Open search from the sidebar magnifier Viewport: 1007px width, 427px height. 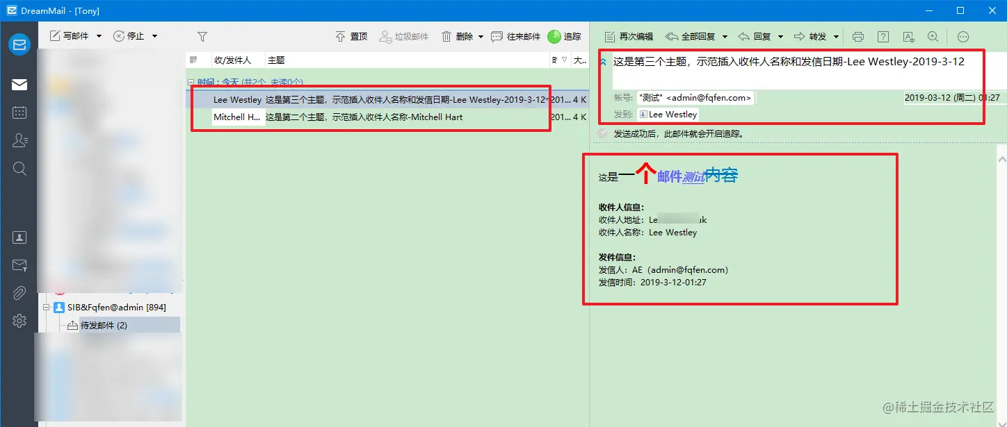[x=19, y=168]
